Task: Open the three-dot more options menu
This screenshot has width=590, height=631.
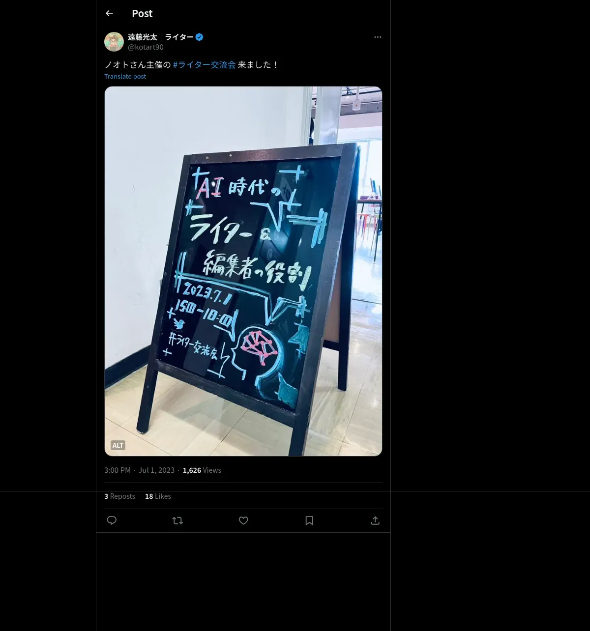Action: click(378, 37)
